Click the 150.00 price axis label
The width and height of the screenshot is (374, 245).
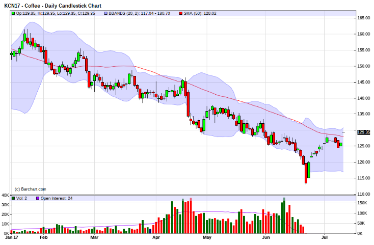[364, 66]
